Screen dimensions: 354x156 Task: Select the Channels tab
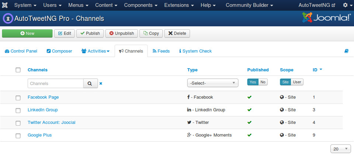coord(131,51)
